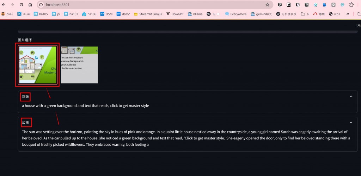This screenshot has height=176, width=361.
Task: Open the LINE extension icon
Action: tap(334, 5)
